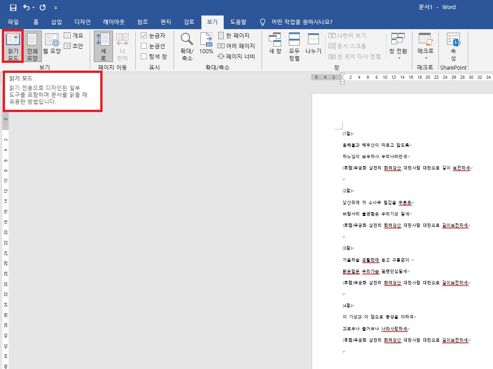Switch to the 홈 ribbon tab
Viewport: 493px width, 369px height.
point(36,22)
